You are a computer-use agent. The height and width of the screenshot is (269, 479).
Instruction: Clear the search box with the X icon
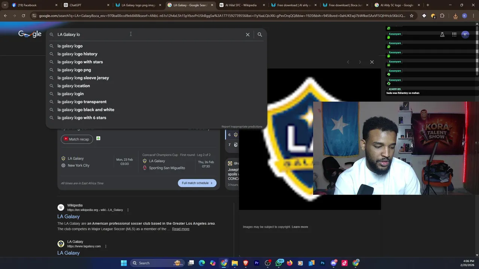(x=247, y=34)
